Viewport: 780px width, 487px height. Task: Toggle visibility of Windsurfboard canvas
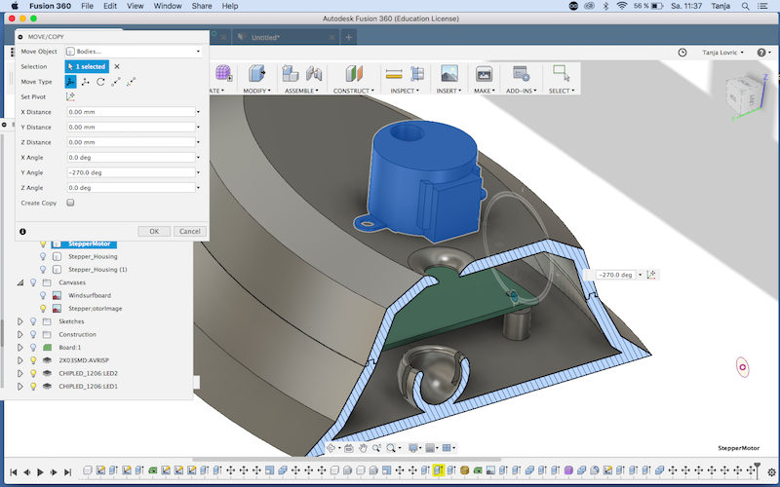point(43,295)
